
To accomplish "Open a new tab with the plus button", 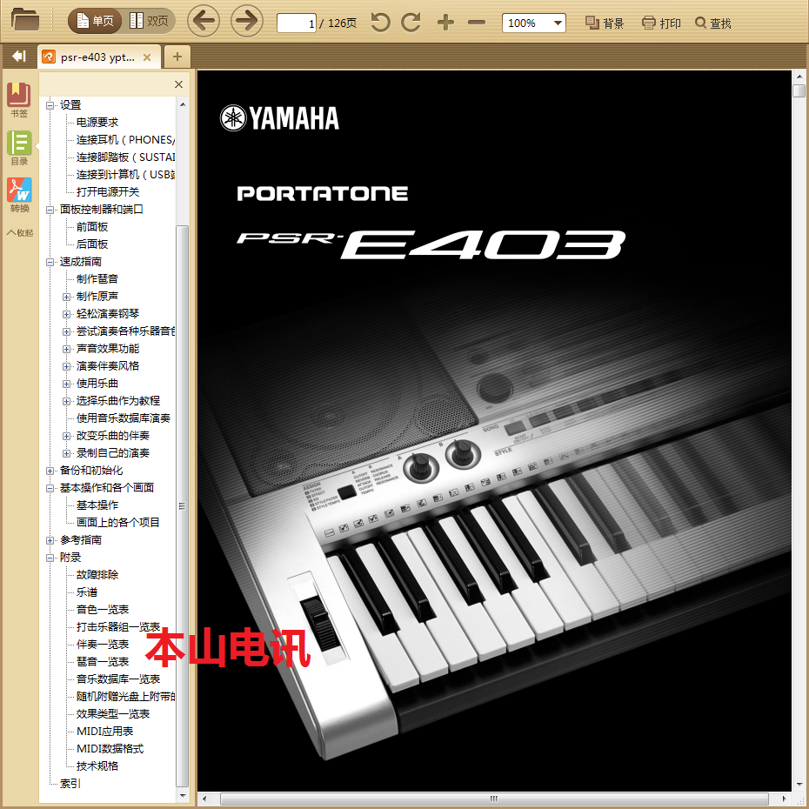I will coord(177,57).
